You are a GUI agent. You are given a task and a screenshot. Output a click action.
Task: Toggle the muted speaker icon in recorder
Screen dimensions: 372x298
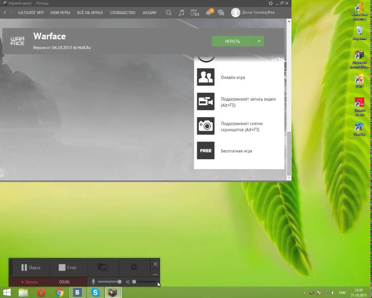tap(128, 282)
